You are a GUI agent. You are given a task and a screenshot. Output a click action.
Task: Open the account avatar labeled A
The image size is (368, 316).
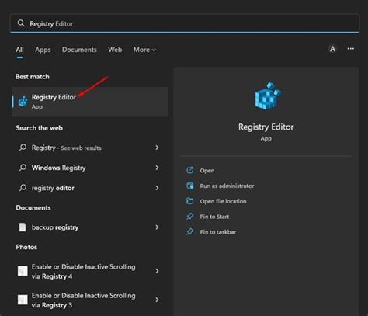(x=332, y=49)
